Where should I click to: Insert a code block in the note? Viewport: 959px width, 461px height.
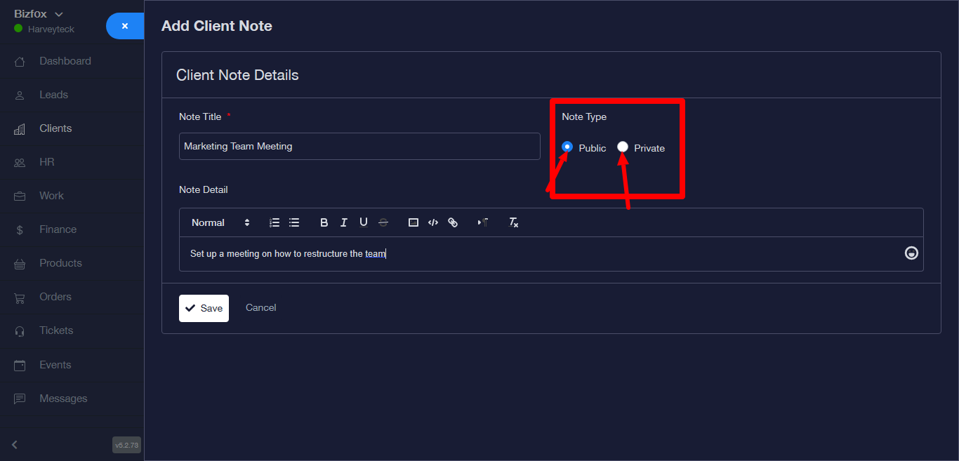433,222
